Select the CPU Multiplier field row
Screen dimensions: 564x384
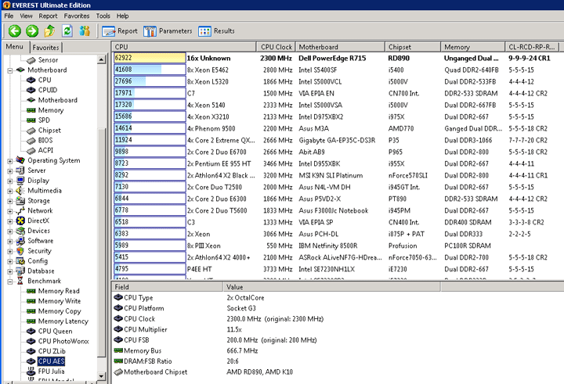(x=146, y=329)
